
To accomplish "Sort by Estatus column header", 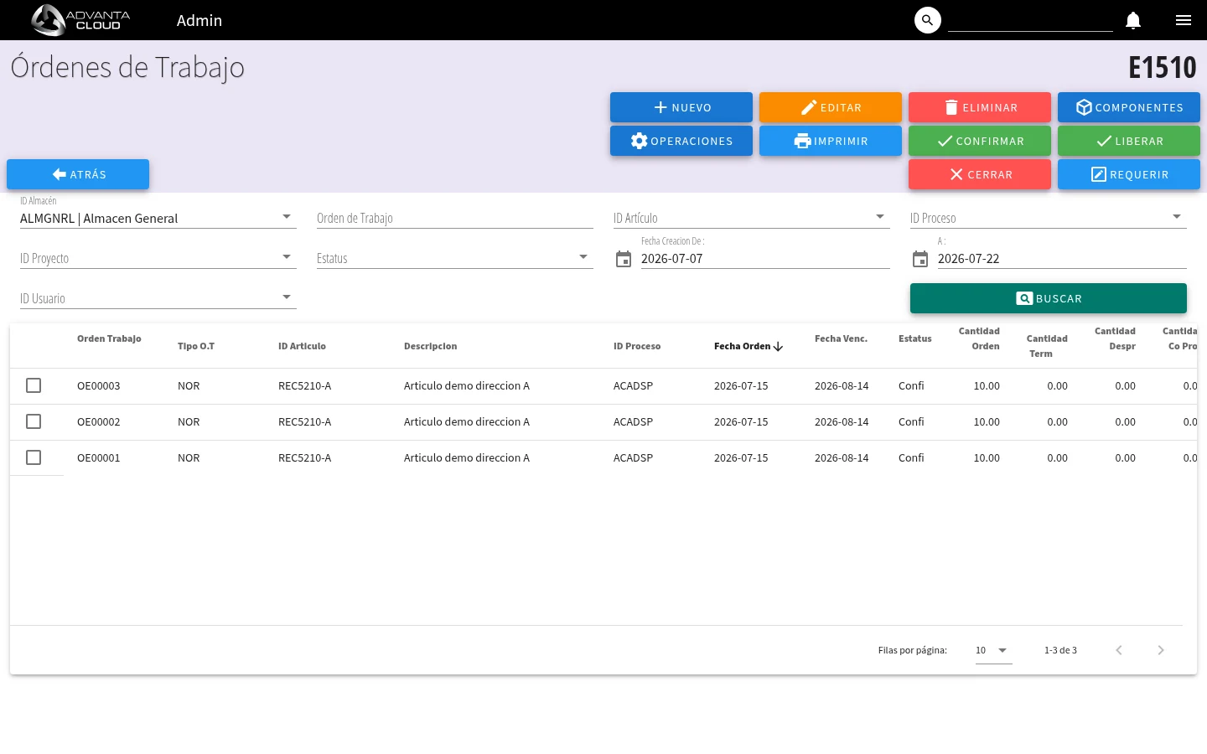I will coord(915,338).
